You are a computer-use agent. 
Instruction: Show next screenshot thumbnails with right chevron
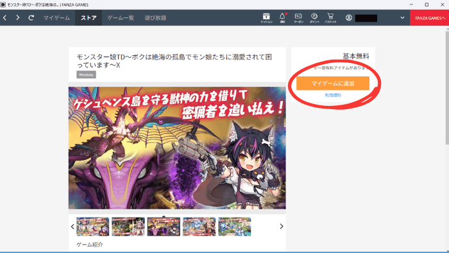pos(282,227)
